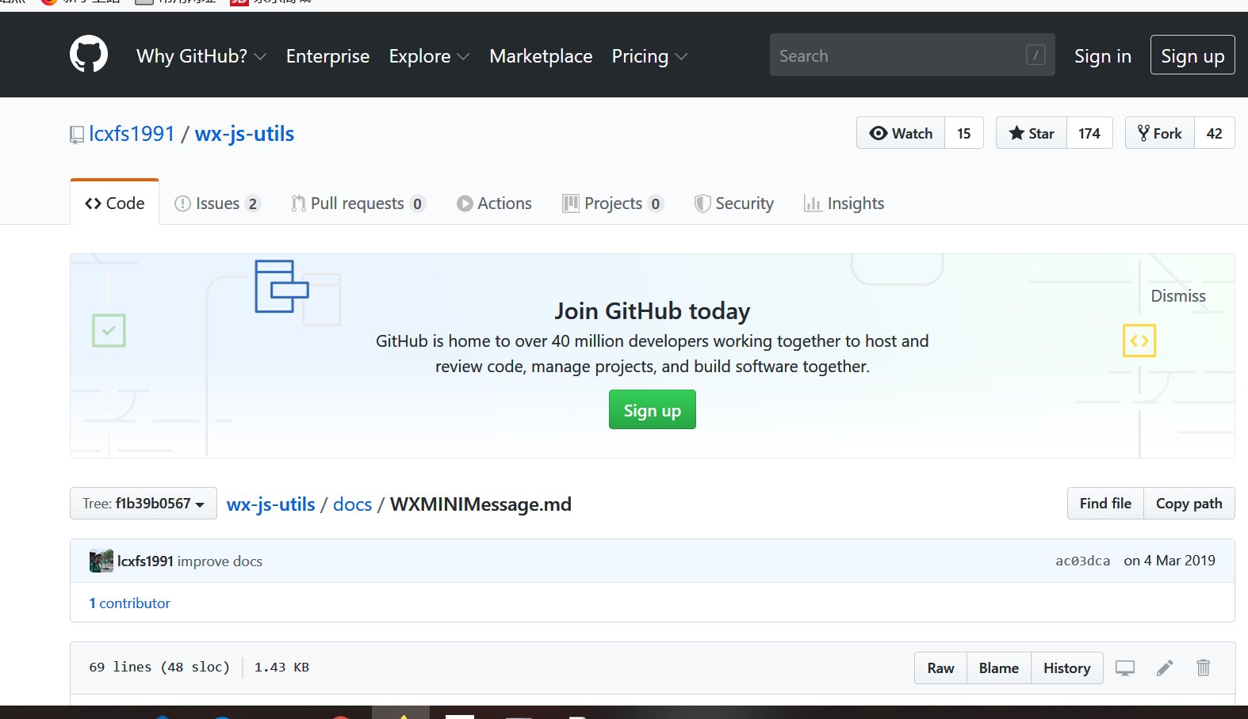Switch to the Code tab
Viewport: 1248px width, 719px height.
pos(115,203)
